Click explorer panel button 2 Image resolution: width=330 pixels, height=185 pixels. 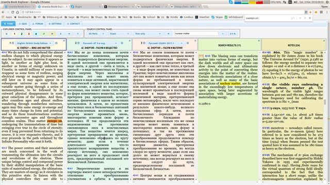(22, 34)
